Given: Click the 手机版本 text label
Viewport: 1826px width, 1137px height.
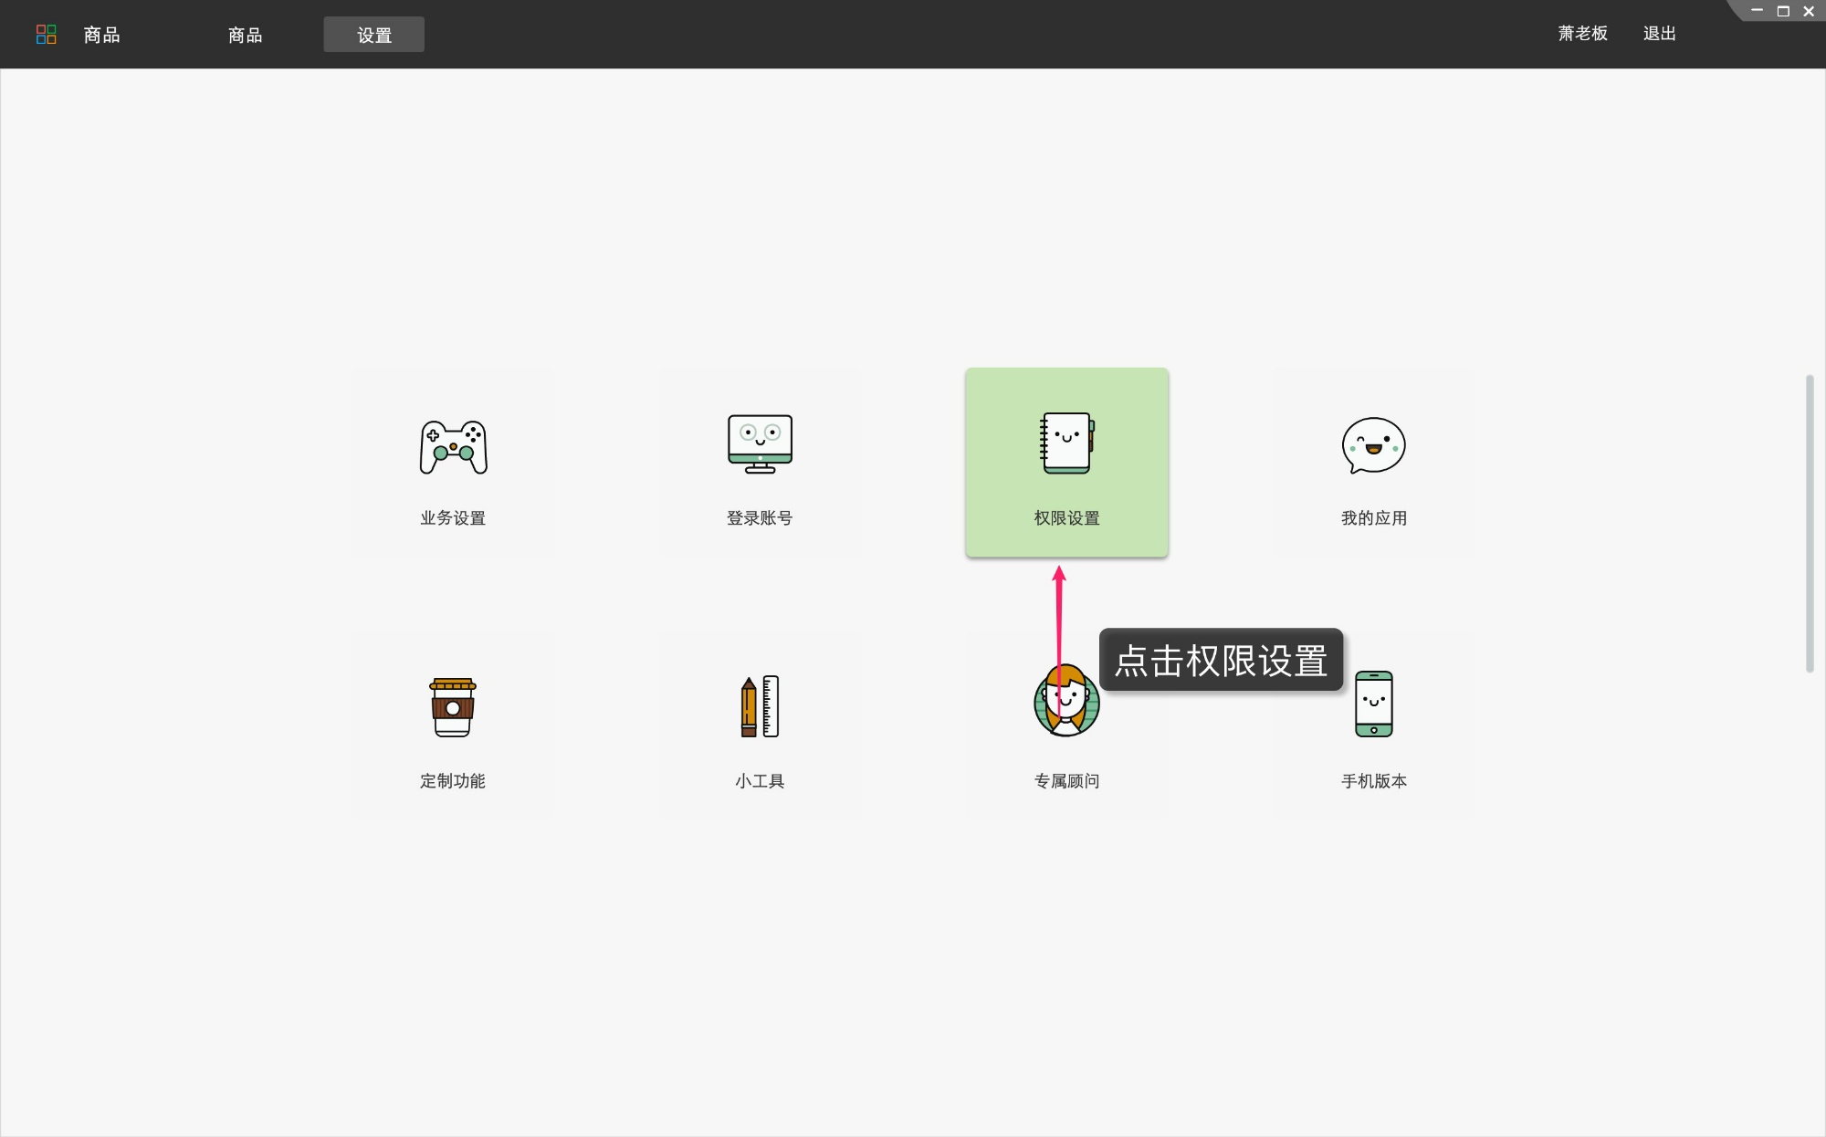Looking at the screenshot, I should click(x=1373, y=781).
